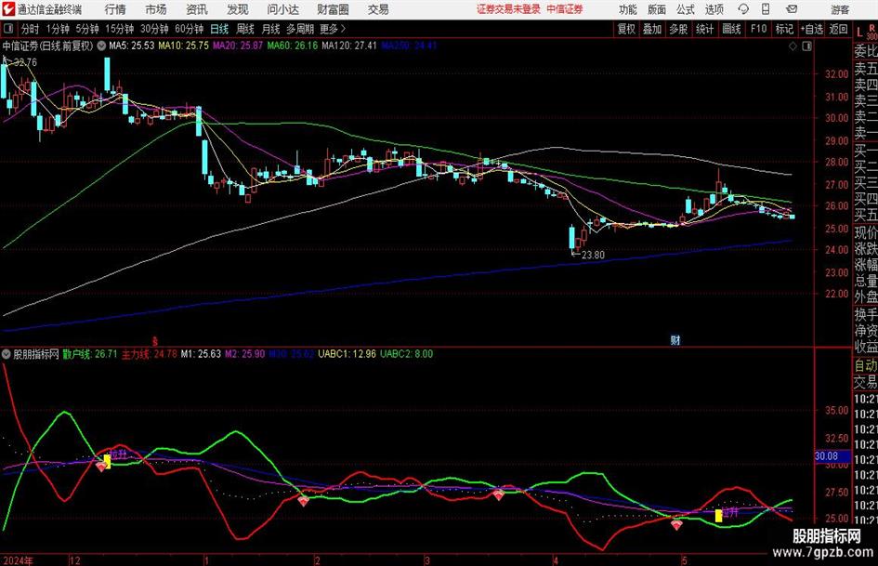Click the 返回 back button
The height and width of the screenshot is (566, 878).
838,29
